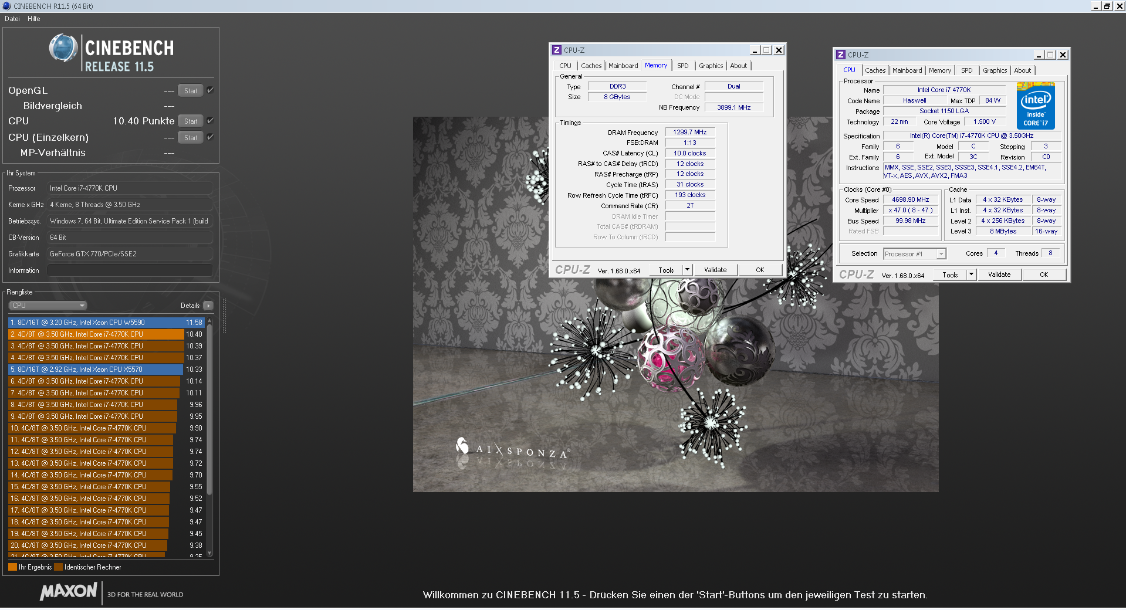Expand Tools dropdown arrow in Memory CPU-Z window
This screenshot has height=610, width=1126.
(x=687, y=270)
